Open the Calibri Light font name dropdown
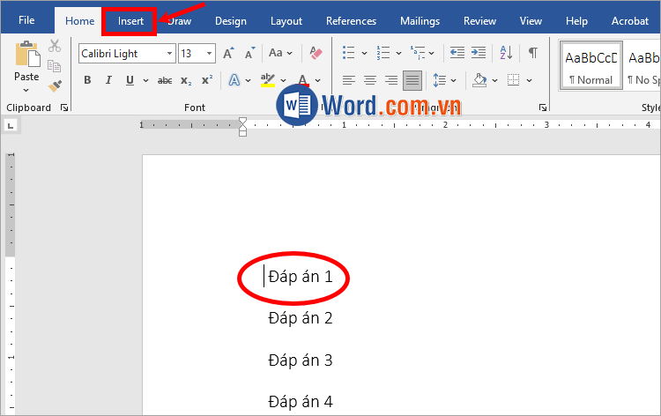The height and width of the screenshot is (416, 661). point(169,54)
